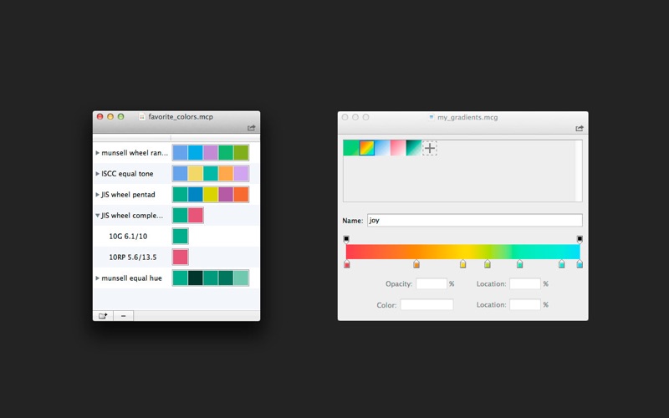The height and width of the screenshot is (418, 669).
Task: Choose the pink gradient thumbnail
Action: click(x=398, y=148)
